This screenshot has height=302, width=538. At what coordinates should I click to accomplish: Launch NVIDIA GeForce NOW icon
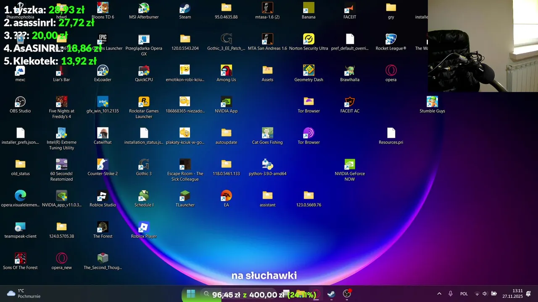[350, 170]
